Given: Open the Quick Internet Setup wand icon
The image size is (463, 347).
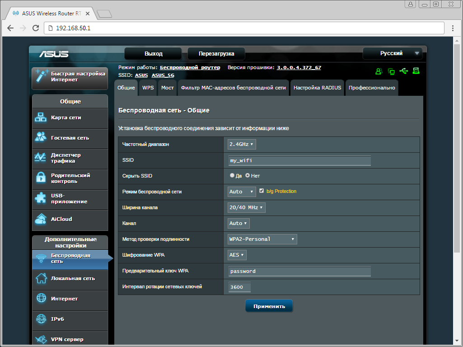Looking at the screenshot, I should (42, 76).
